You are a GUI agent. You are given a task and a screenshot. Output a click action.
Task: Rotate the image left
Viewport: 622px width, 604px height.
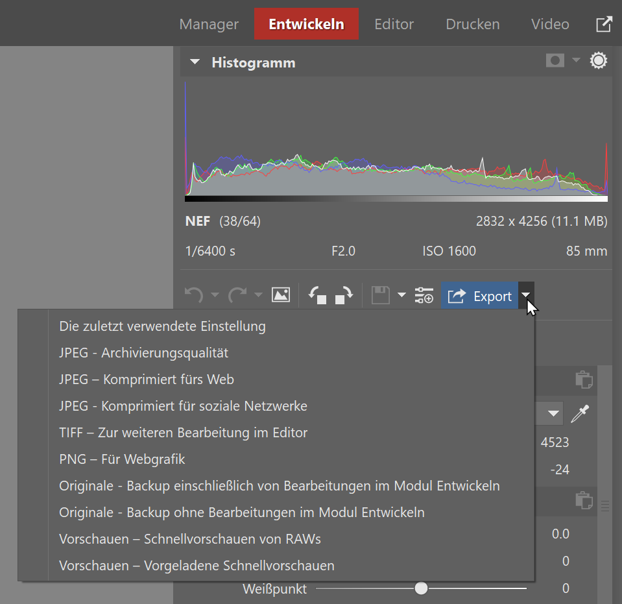click(318, 295)
